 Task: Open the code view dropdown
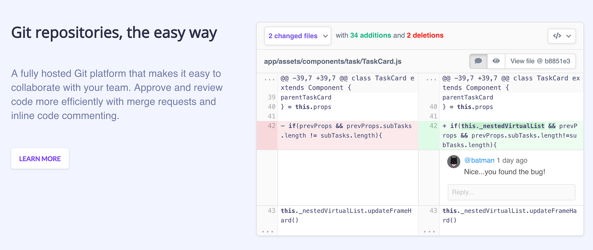click(x=562, y=36)
